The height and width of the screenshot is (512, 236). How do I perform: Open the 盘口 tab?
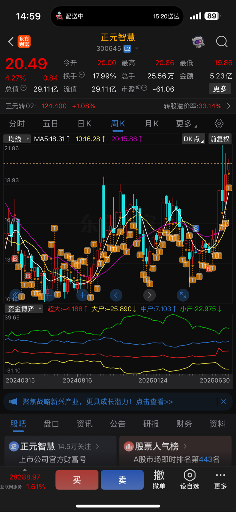click(51, 424)
